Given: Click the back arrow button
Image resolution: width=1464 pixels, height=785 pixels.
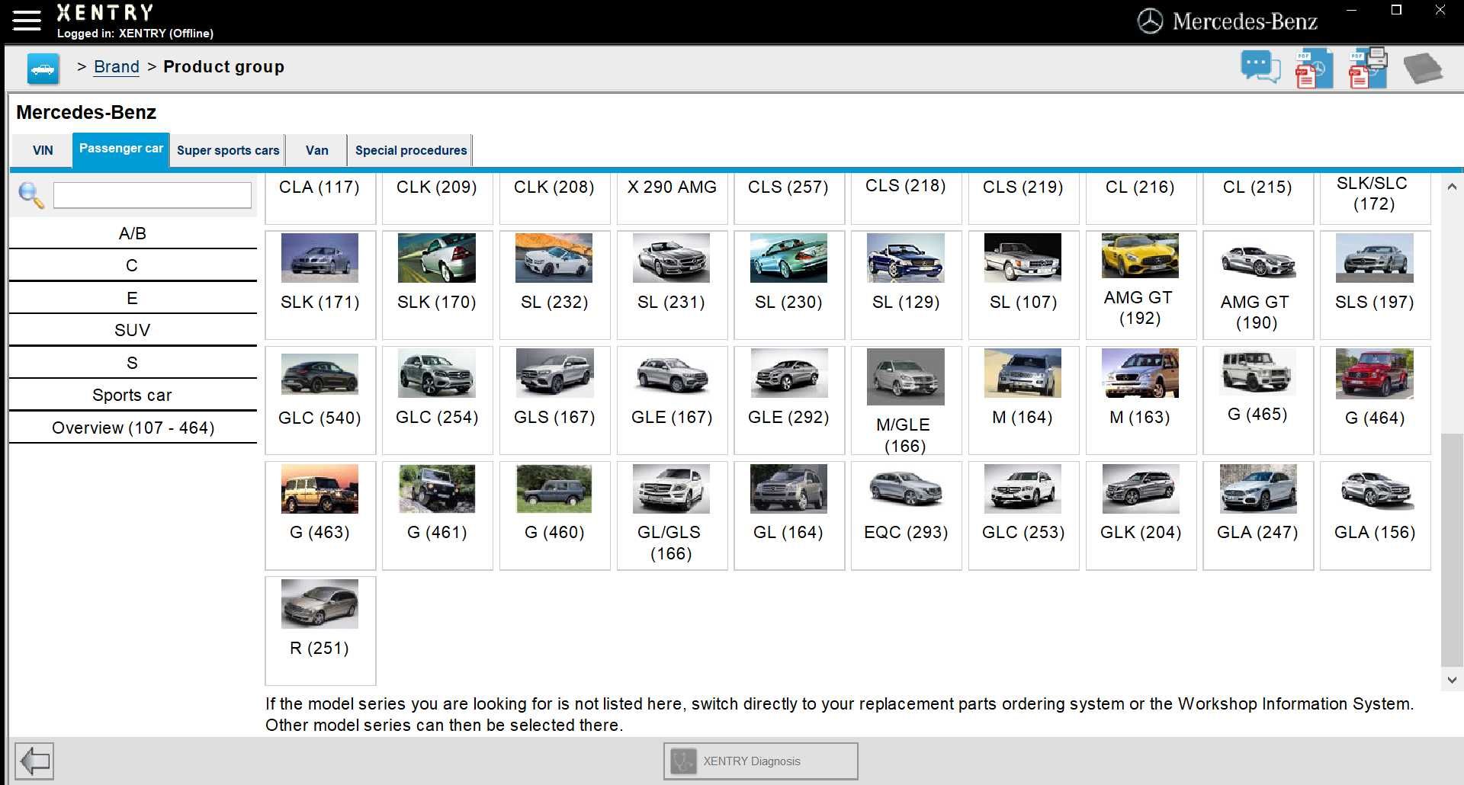Looking at the screenshot, I should pyautogui.click(x=34, y=761).
